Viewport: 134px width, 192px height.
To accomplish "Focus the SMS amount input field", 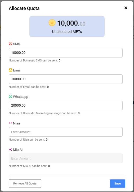I will click(66, 53).
